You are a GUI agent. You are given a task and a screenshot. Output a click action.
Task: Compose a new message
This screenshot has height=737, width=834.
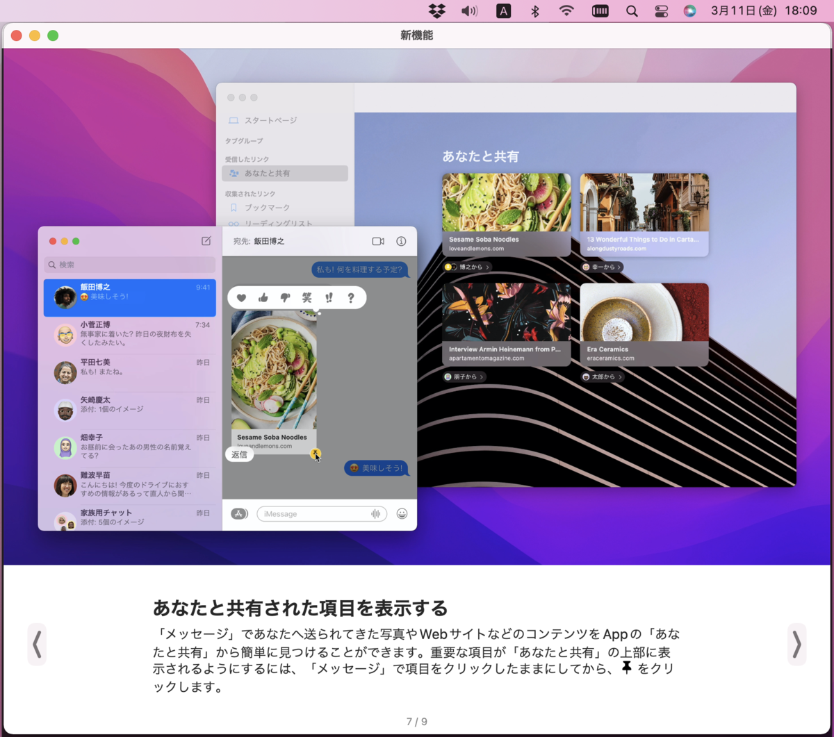pyautogui.click(x=206, y=241)
